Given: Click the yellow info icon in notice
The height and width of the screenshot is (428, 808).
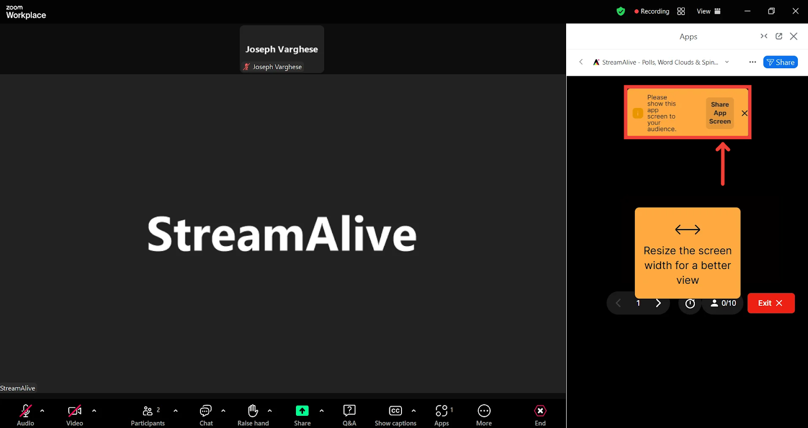Looking at the screenshot, I should 638,113.
